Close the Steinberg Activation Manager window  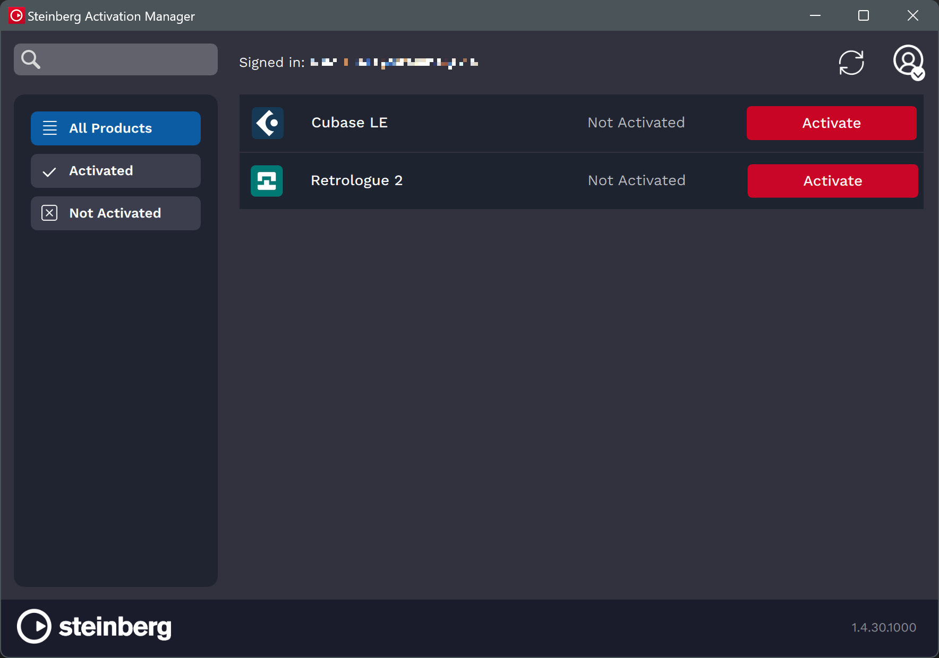tap(913, 15)
